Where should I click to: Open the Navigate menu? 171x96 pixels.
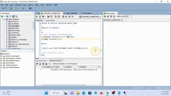click(18, 5)
